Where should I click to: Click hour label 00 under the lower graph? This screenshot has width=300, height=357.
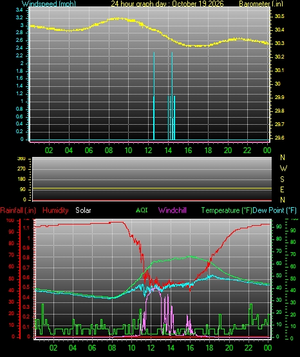(268, 348)
